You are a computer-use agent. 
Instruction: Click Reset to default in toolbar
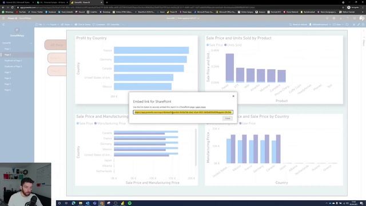(x=299, y=25)
